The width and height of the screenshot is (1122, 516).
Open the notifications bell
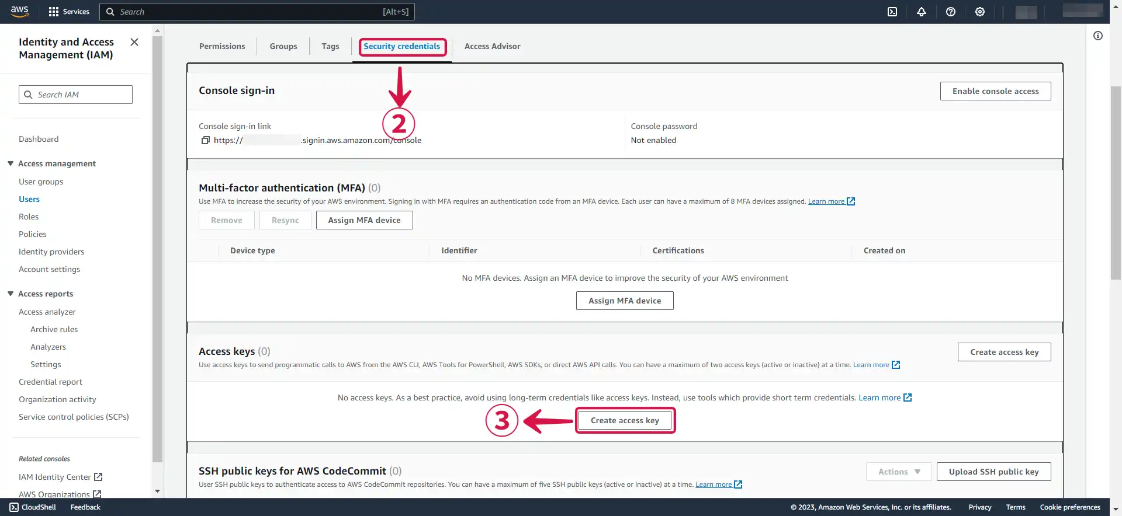922,12
